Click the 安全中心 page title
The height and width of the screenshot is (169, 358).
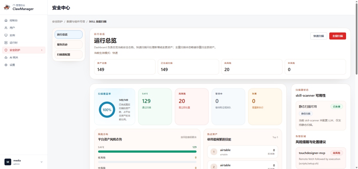pos(61,8)
